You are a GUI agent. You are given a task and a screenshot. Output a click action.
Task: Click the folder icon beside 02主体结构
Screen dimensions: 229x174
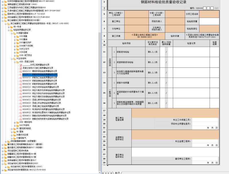tap(15, 58)
